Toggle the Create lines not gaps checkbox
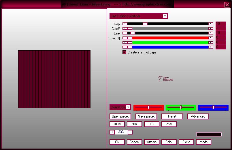This screenshot has width=232, height=150. pyautogui.click(x=125, y=52)
